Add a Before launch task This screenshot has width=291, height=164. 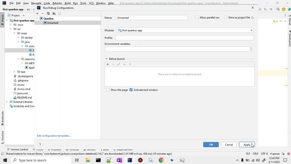[107, 64]
